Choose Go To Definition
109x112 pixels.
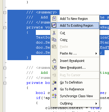(x=75, y=82)
